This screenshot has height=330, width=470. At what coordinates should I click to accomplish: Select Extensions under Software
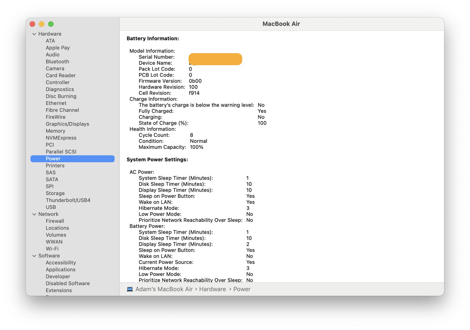pyautogui.click(x=59, y=290)
